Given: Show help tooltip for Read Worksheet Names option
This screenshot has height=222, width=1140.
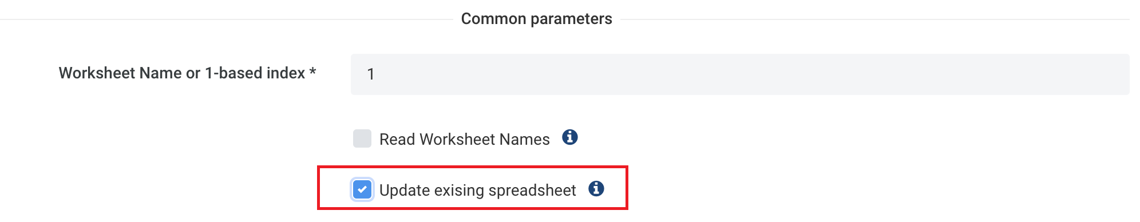Looking at the screenshot, I should point(569,137).
